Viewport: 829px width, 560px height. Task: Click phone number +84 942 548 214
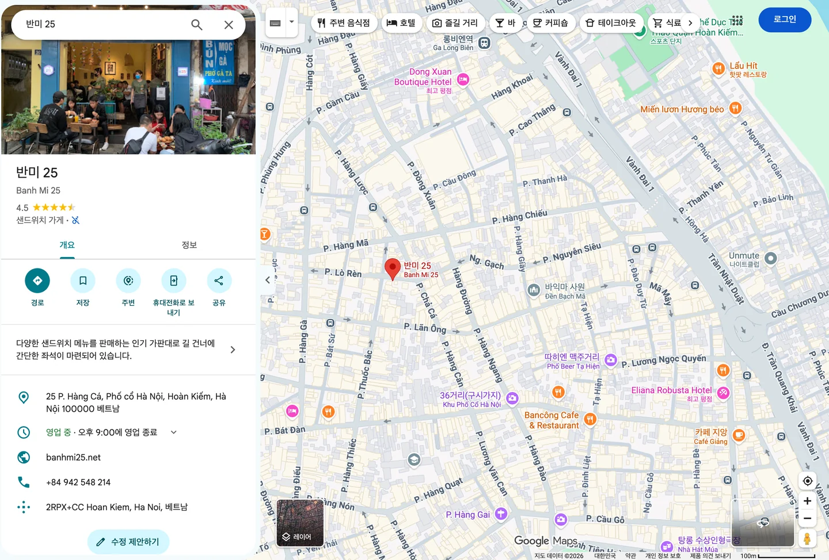(x=78, y=482)
